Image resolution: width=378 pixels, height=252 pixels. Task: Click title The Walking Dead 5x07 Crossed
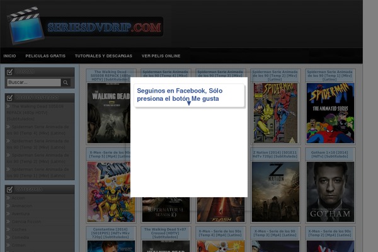point(165,233)
